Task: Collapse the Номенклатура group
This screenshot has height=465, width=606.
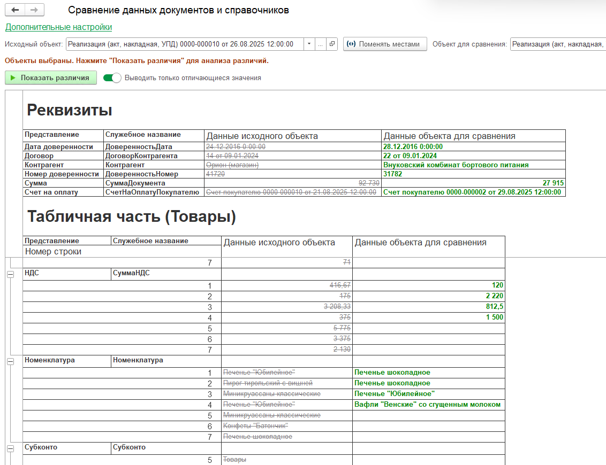Action: click(10, 362)
